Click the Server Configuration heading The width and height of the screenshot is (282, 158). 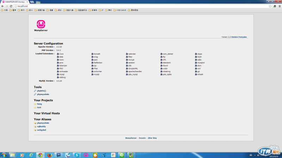click(x=48, y=43)
